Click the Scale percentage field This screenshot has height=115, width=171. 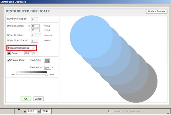point(28,53)
